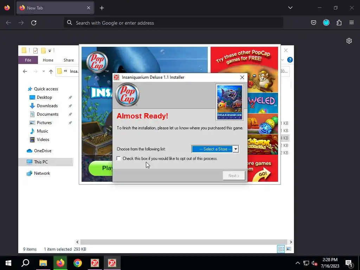Click the installer title bar icon
The image size is (360, 270).
[x=116, y=77]
